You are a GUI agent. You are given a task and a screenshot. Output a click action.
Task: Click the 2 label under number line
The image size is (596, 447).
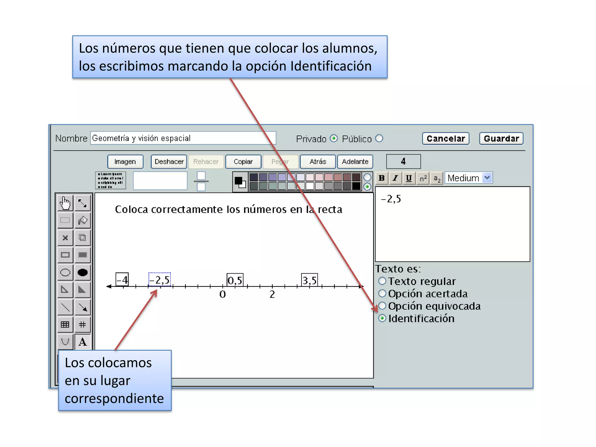pyautogui.click(x=272, y=295)
